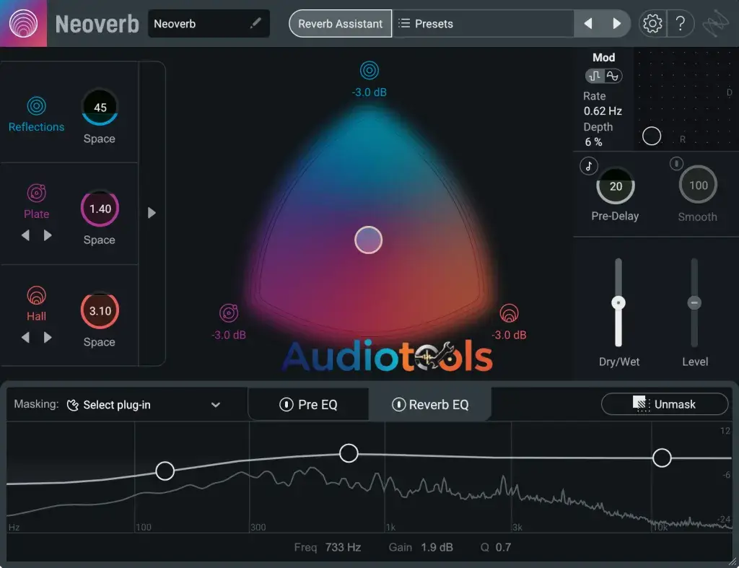Click the Unmask button
Viewport: 739px width, 568px height.
click(664, 403)
